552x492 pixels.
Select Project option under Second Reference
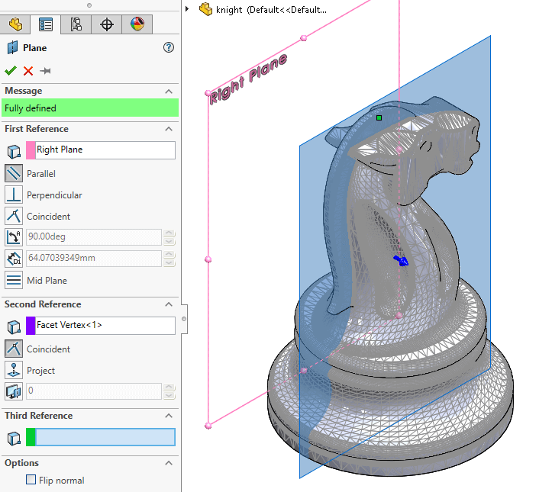pos(14,370)
